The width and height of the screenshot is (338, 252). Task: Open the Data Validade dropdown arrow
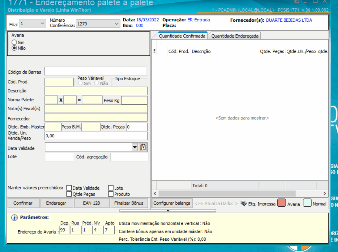click(x=135, y=147)
